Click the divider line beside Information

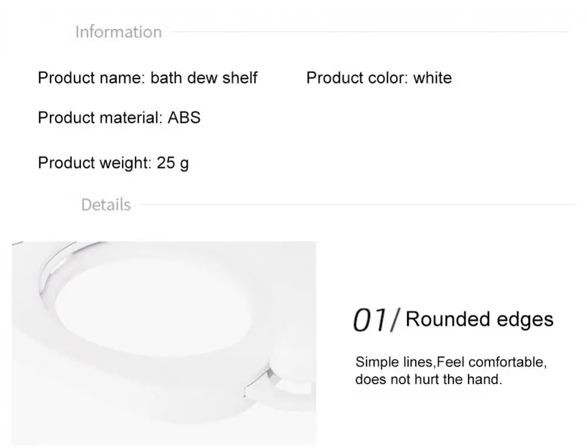pyautogui.click(x=370, y=32)
